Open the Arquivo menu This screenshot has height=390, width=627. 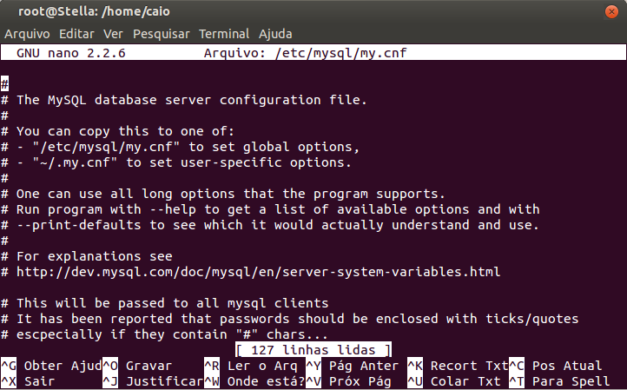pyautogui.click(x=27, y=34)
